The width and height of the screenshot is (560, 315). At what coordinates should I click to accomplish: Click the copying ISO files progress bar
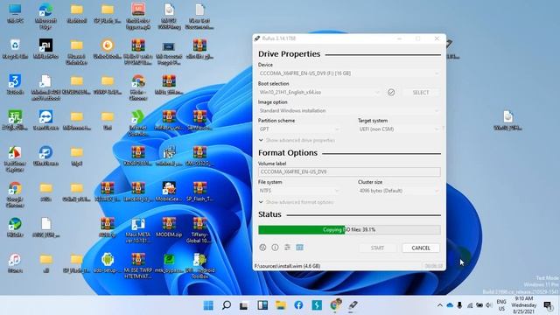point(349,229)
